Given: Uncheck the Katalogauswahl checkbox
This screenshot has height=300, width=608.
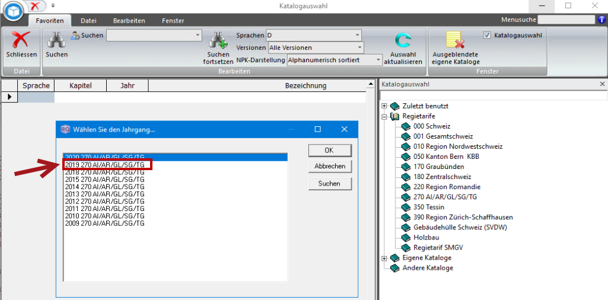Looking at the screenshot, I should [x=488, y=35].
